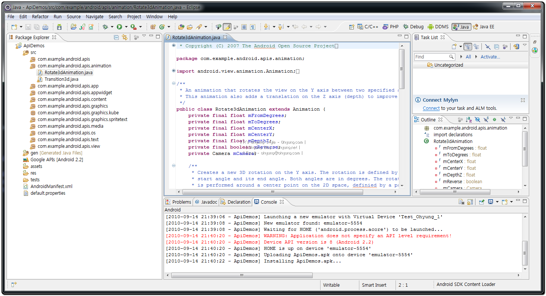Toggle Show Whitespace Characters in toolbar

click(x=253, y=27)
